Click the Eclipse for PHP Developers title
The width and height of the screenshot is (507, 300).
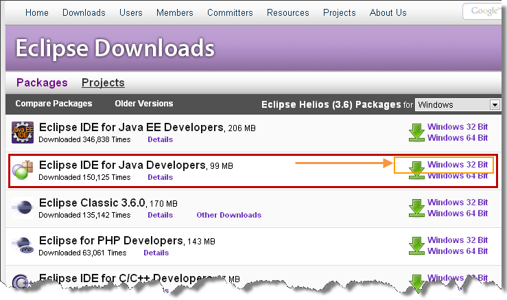[111, 241]
